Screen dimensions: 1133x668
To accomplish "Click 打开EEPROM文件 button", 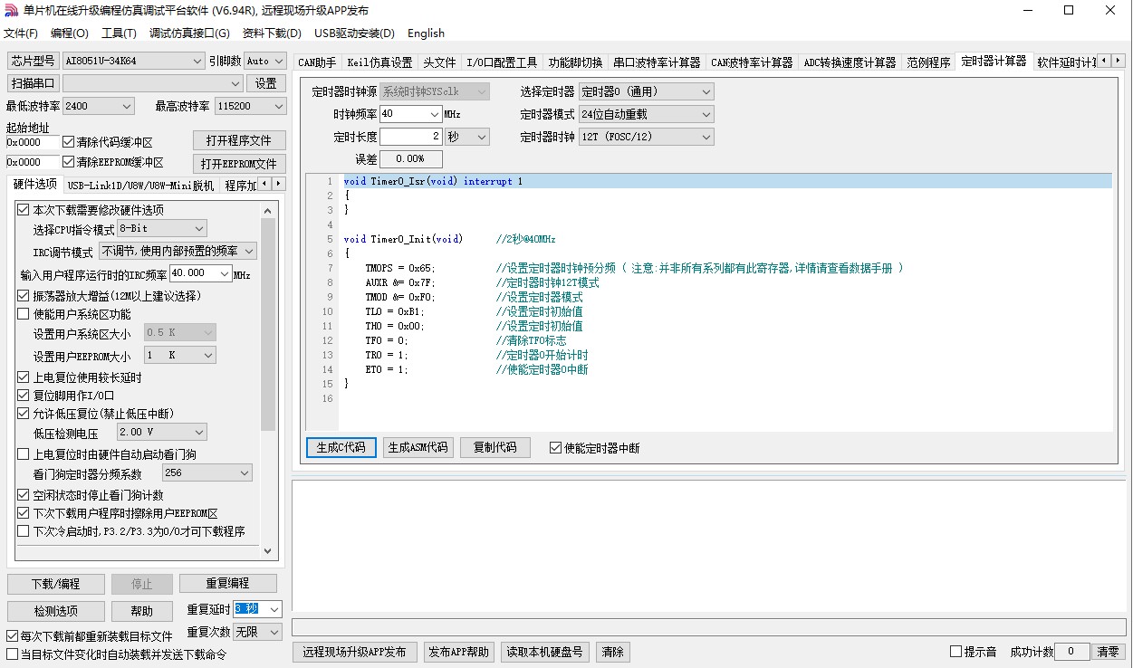I will coord(239,164).
